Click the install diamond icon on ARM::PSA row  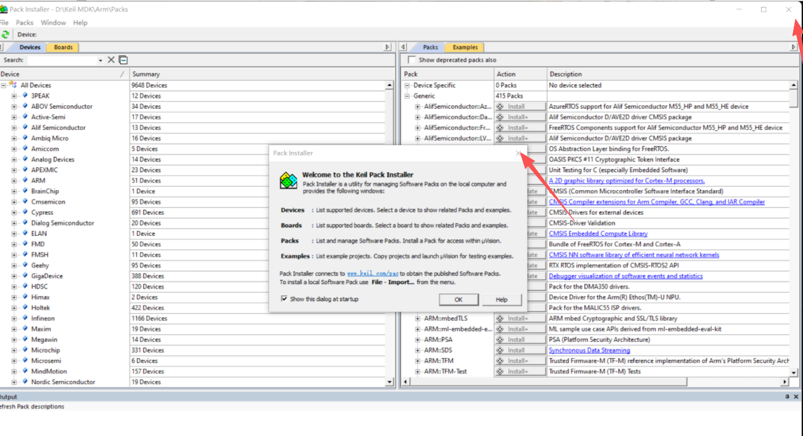pos(501,340)
